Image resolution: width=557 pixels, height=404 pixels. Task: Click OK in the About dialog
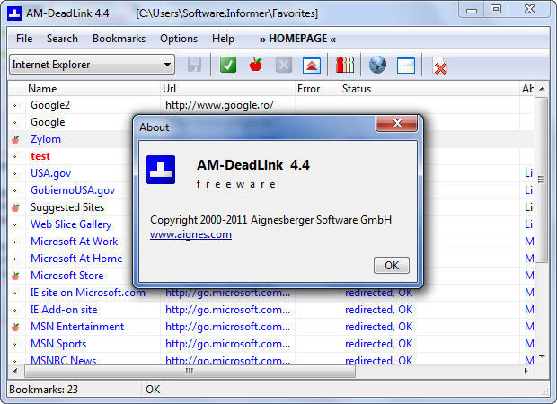[x=392, y=265]
